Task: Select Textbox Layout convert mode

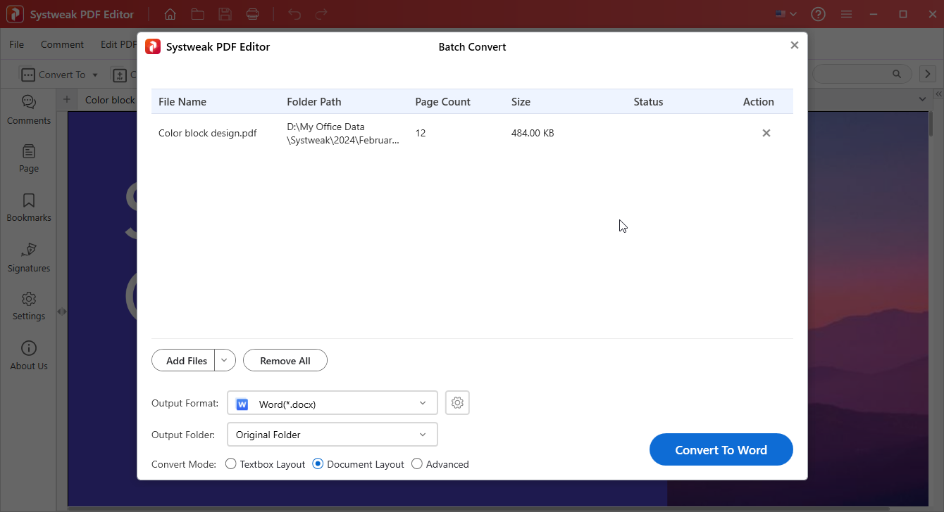Action: (231, 464)
